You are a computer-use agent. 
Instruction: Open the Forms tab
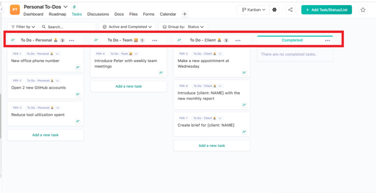point(149,14)
